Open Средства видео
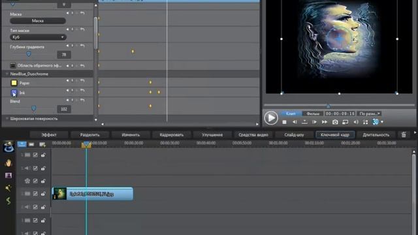The image size is (418, 235). pos(253,135)
